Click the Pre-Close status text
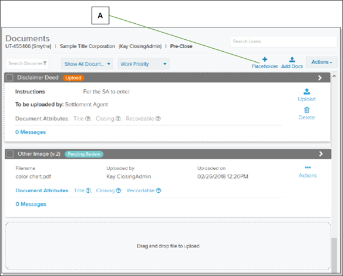 click(x=182, y=46)
